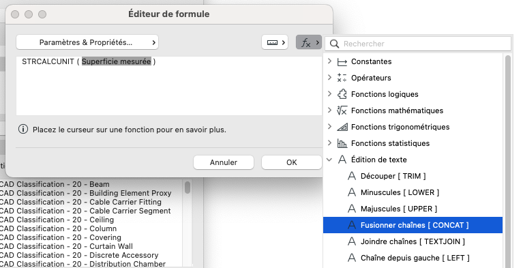Click the ruler units icon button

click(275, 42)
